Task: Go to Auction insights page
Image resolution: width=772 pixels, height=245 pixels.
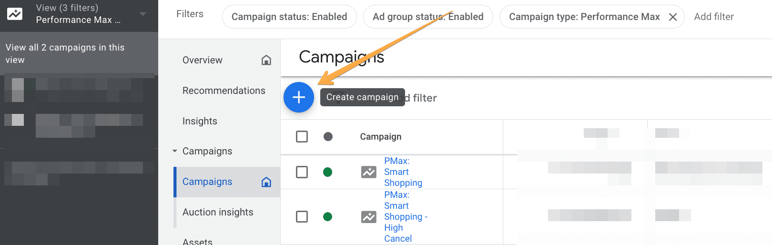Action: tap(218, 212)
